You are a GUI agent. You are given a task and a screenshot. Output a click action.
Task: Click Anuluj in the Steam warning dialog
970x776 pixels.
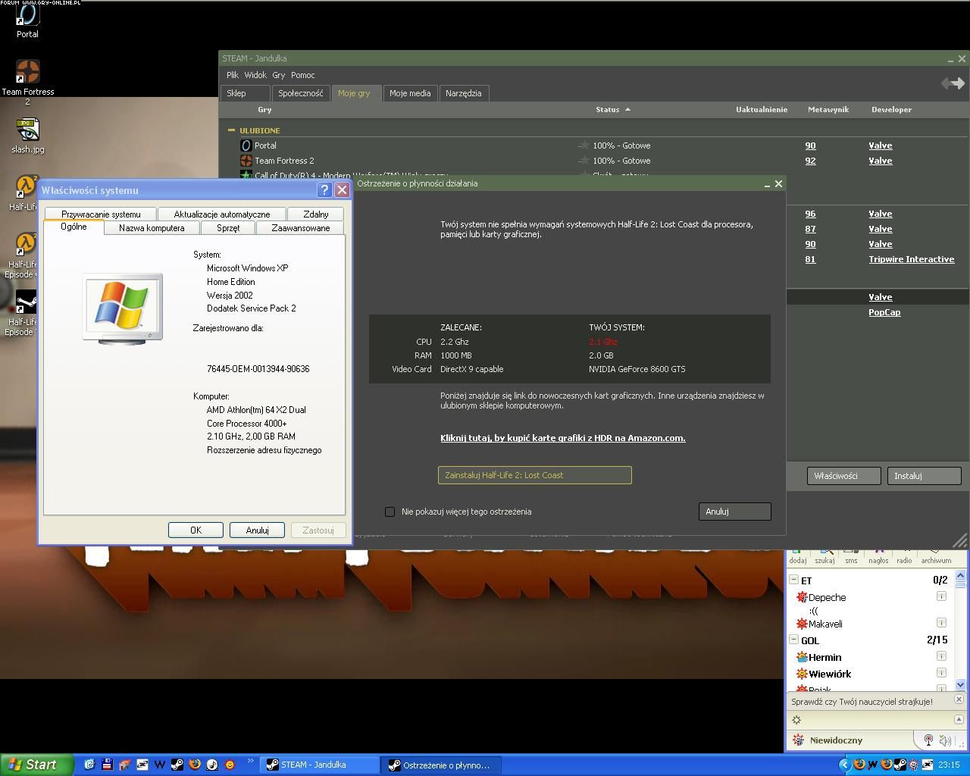pyautogui.click(x=735, y=512)
